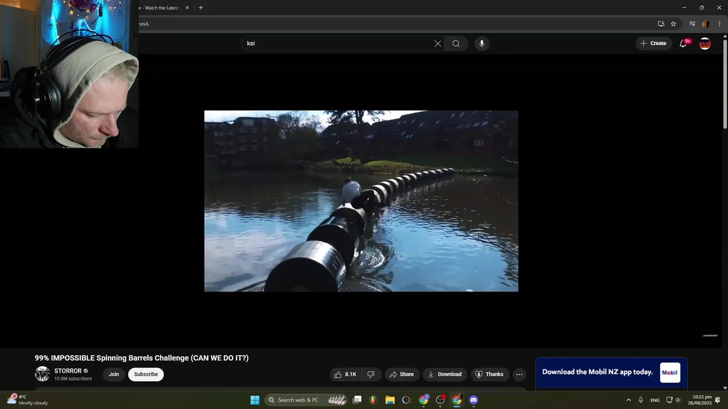This screenshot has height=409, width=728.
Task: Dislike the video
Action: point(371,374)
